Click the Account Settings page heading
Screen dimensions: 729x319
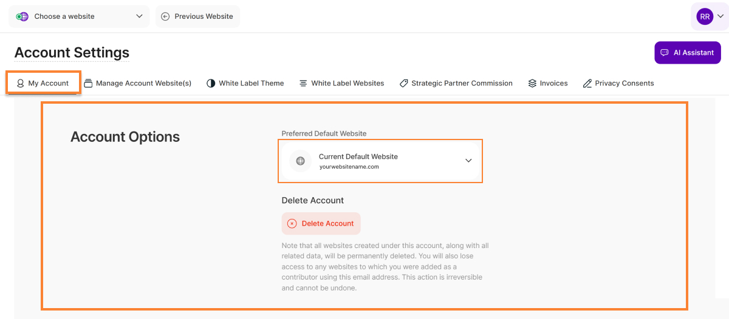coord(72,53)
